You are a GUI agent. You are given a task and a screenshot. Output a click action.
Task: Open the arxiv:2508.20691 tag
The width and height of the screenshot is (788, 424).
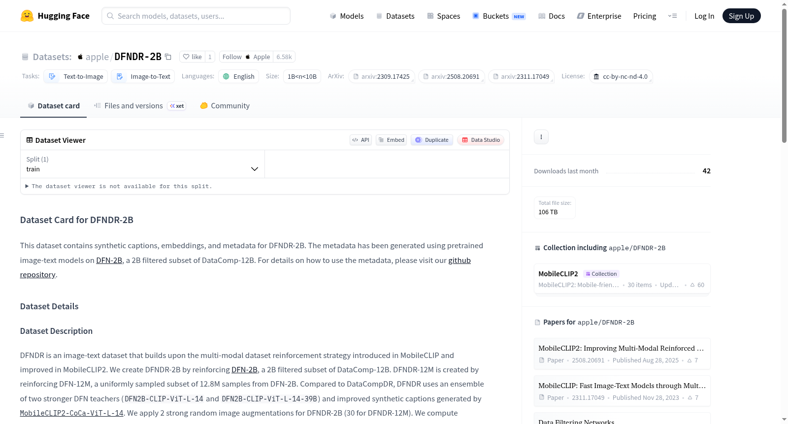(452, 76)
